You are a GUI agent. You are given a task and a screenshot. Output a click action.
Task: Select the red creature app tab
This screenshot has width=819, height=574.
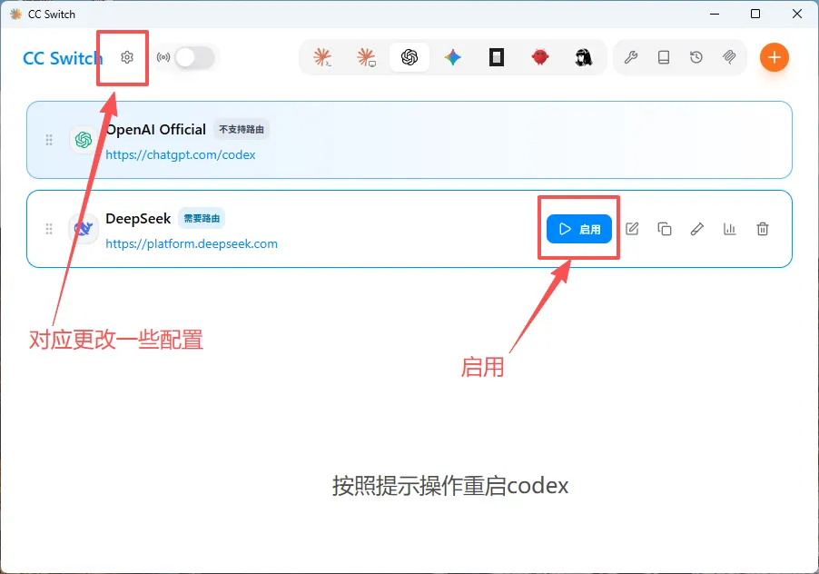(x=540, y=57)
